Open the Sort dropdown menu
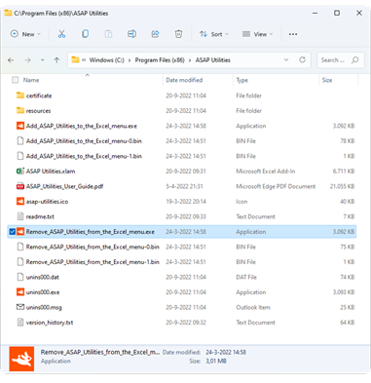371x383 pixels. (x=214, y=34)
